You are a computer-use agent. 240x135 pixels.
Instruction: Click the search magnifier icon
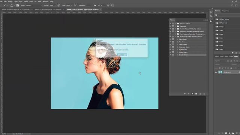232,5
